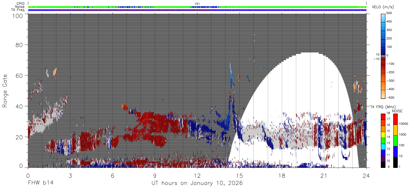Click the UT hour 15 tick label
Image resolution: width=412 pixels, height=190 pixels.
pyautogui.click(x=240, y=175)
